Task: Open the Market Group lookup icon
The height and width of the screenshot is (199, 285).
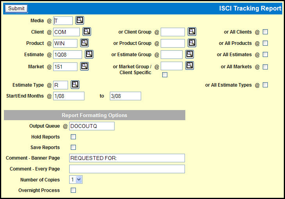Action: (189, 66)
